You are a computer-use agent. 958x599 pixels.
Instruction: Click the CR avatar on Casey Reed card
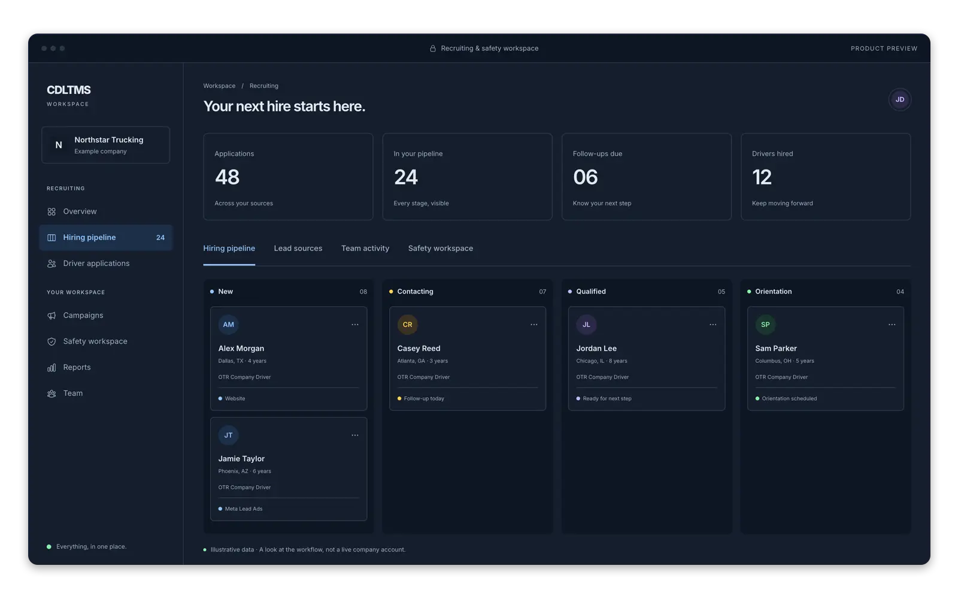(407, 325)
